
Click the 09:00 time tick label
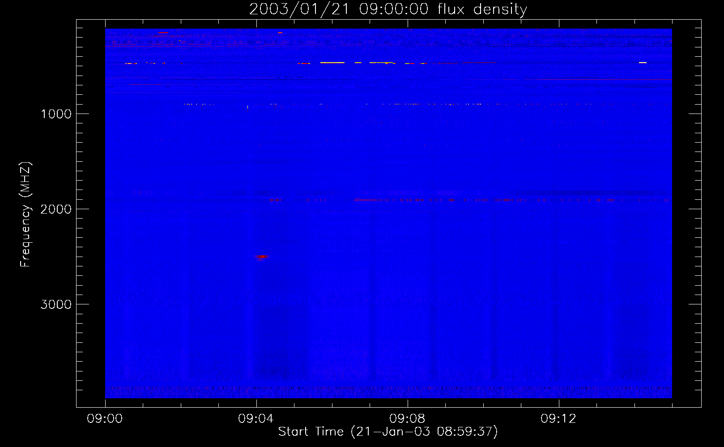coord(105,419)
